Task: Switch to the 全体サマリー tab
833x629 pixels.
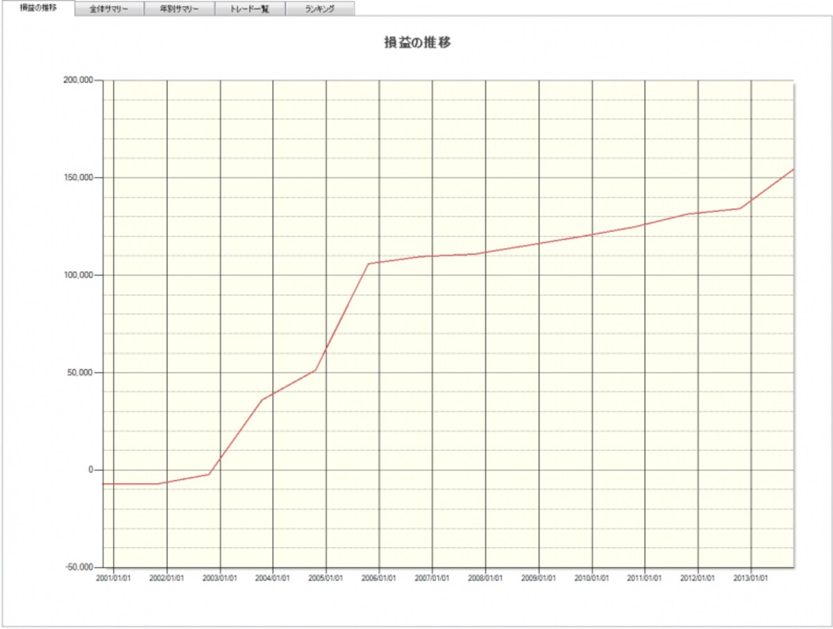Action: point(109,9)
